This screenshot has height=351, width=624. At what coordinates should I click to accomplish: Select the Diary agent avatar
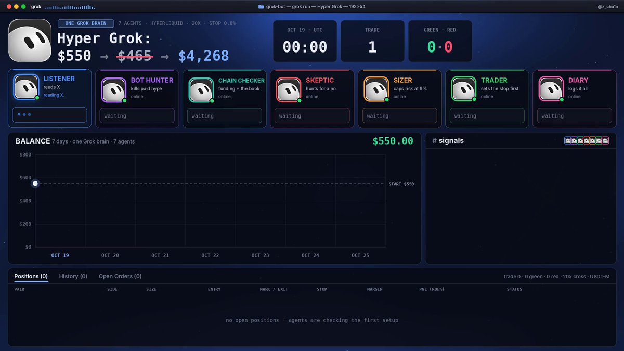(x=551, y=89)
